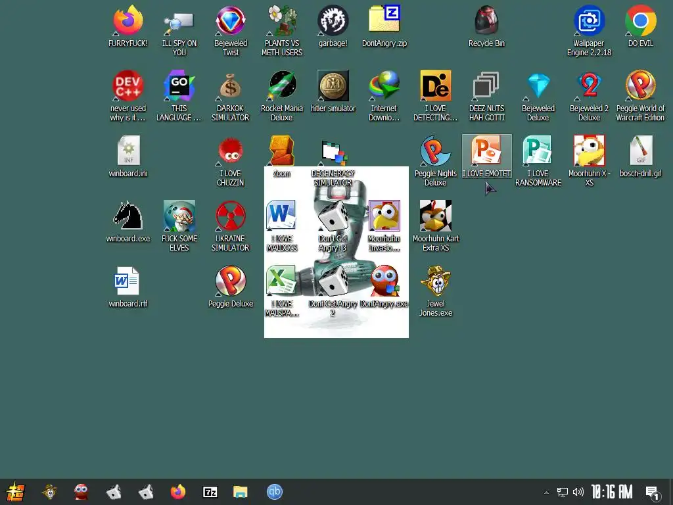Image resolution: width=673 pixels, height=505 pixels.
Task: Select the ILL SPY ON YOU shortcut
Action: point(179,31)
